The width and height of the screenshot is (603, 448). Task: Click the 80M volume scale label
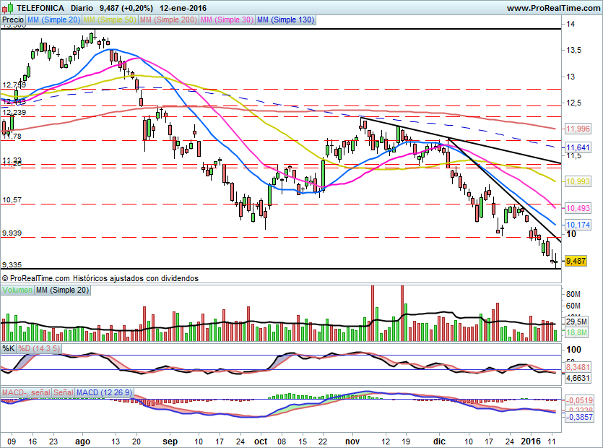pyautogui.click(x=573, y=294)
